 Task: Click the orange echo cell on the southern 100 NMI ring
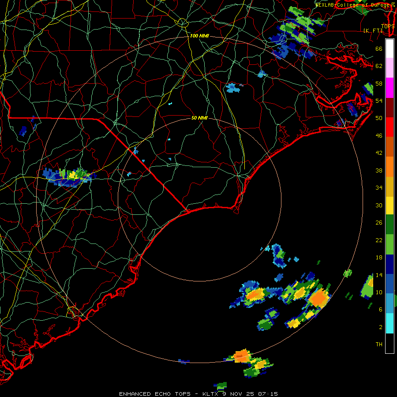242,356
